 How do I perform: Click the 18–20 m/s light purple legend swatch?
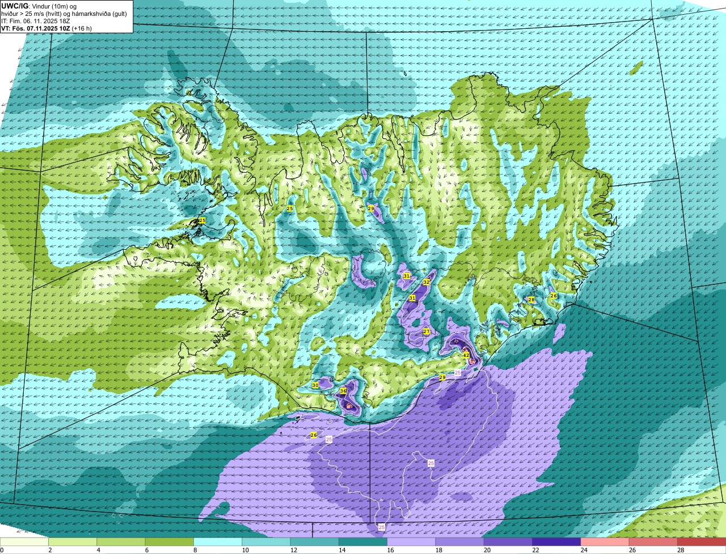click(460, 542)
